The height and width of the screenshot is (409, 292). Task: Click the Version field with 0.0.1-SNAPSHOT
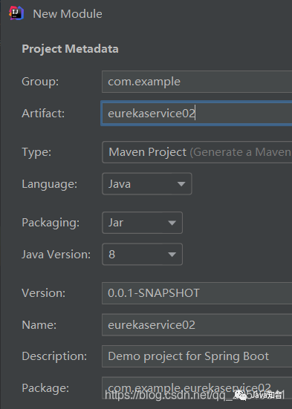[x=197, y=293]
